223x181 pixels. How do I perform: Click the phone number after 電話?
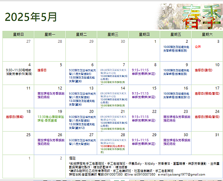113,174
